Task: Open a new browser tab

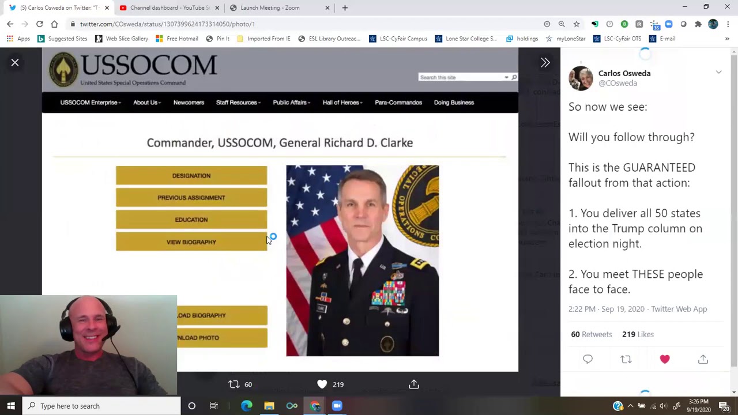Action: click(345, 7)
